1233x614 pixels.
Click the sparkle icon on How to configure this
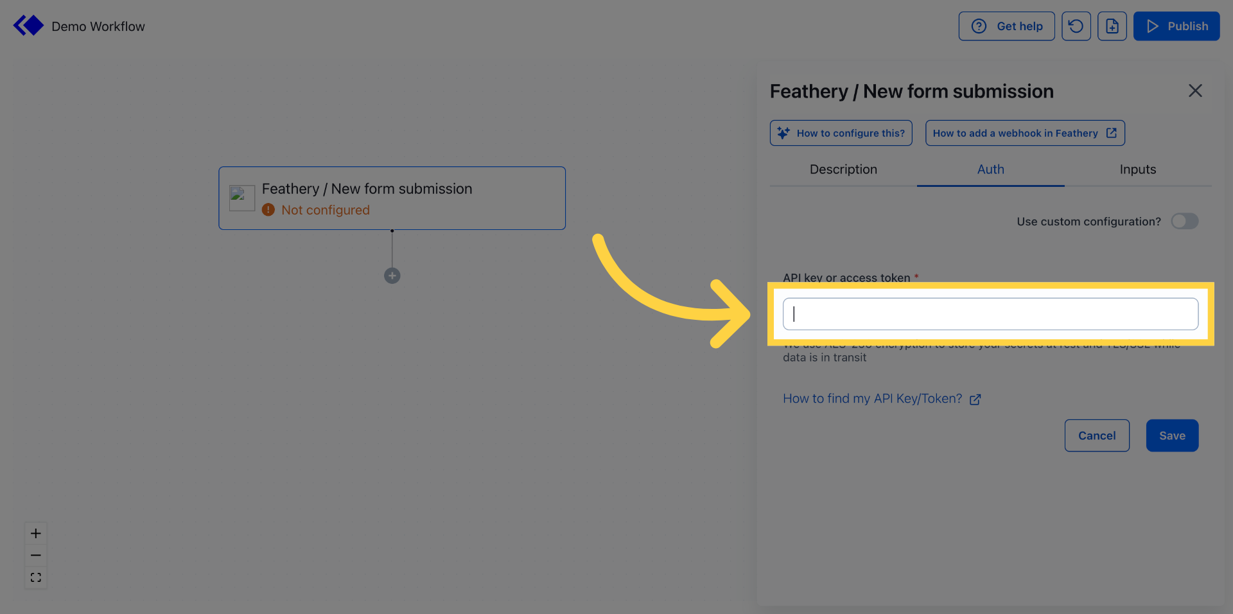(783, 132)
